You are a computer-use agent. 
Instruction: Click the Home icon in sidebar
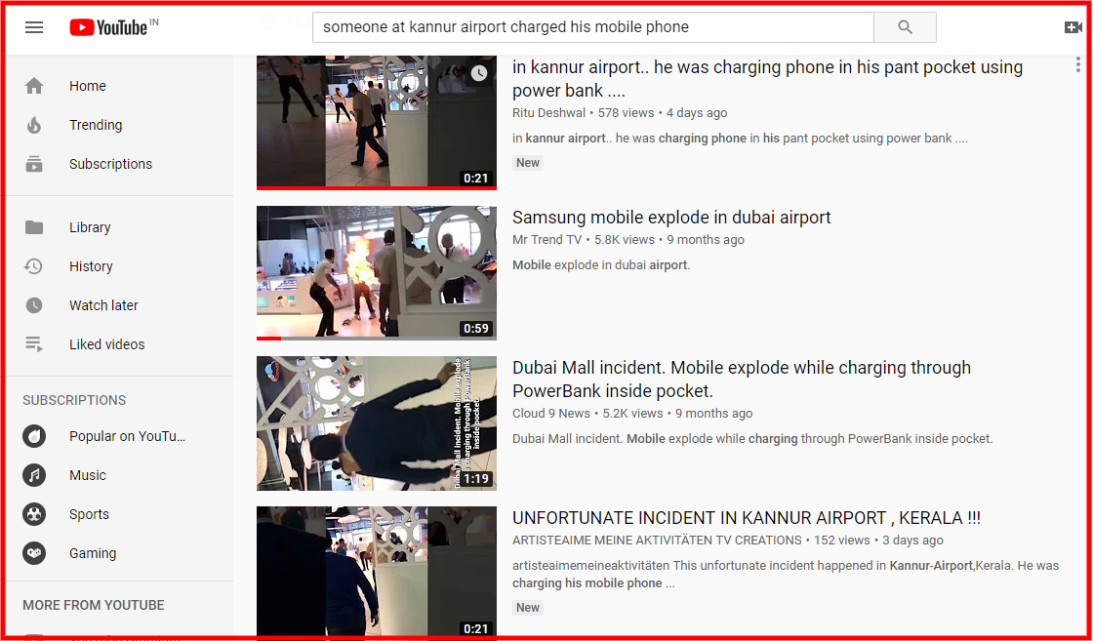coord(34,86)
